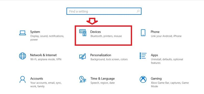The image size is (204, 94).
Task: Click the Phone handset icon
Action: (x=143, y=33)
